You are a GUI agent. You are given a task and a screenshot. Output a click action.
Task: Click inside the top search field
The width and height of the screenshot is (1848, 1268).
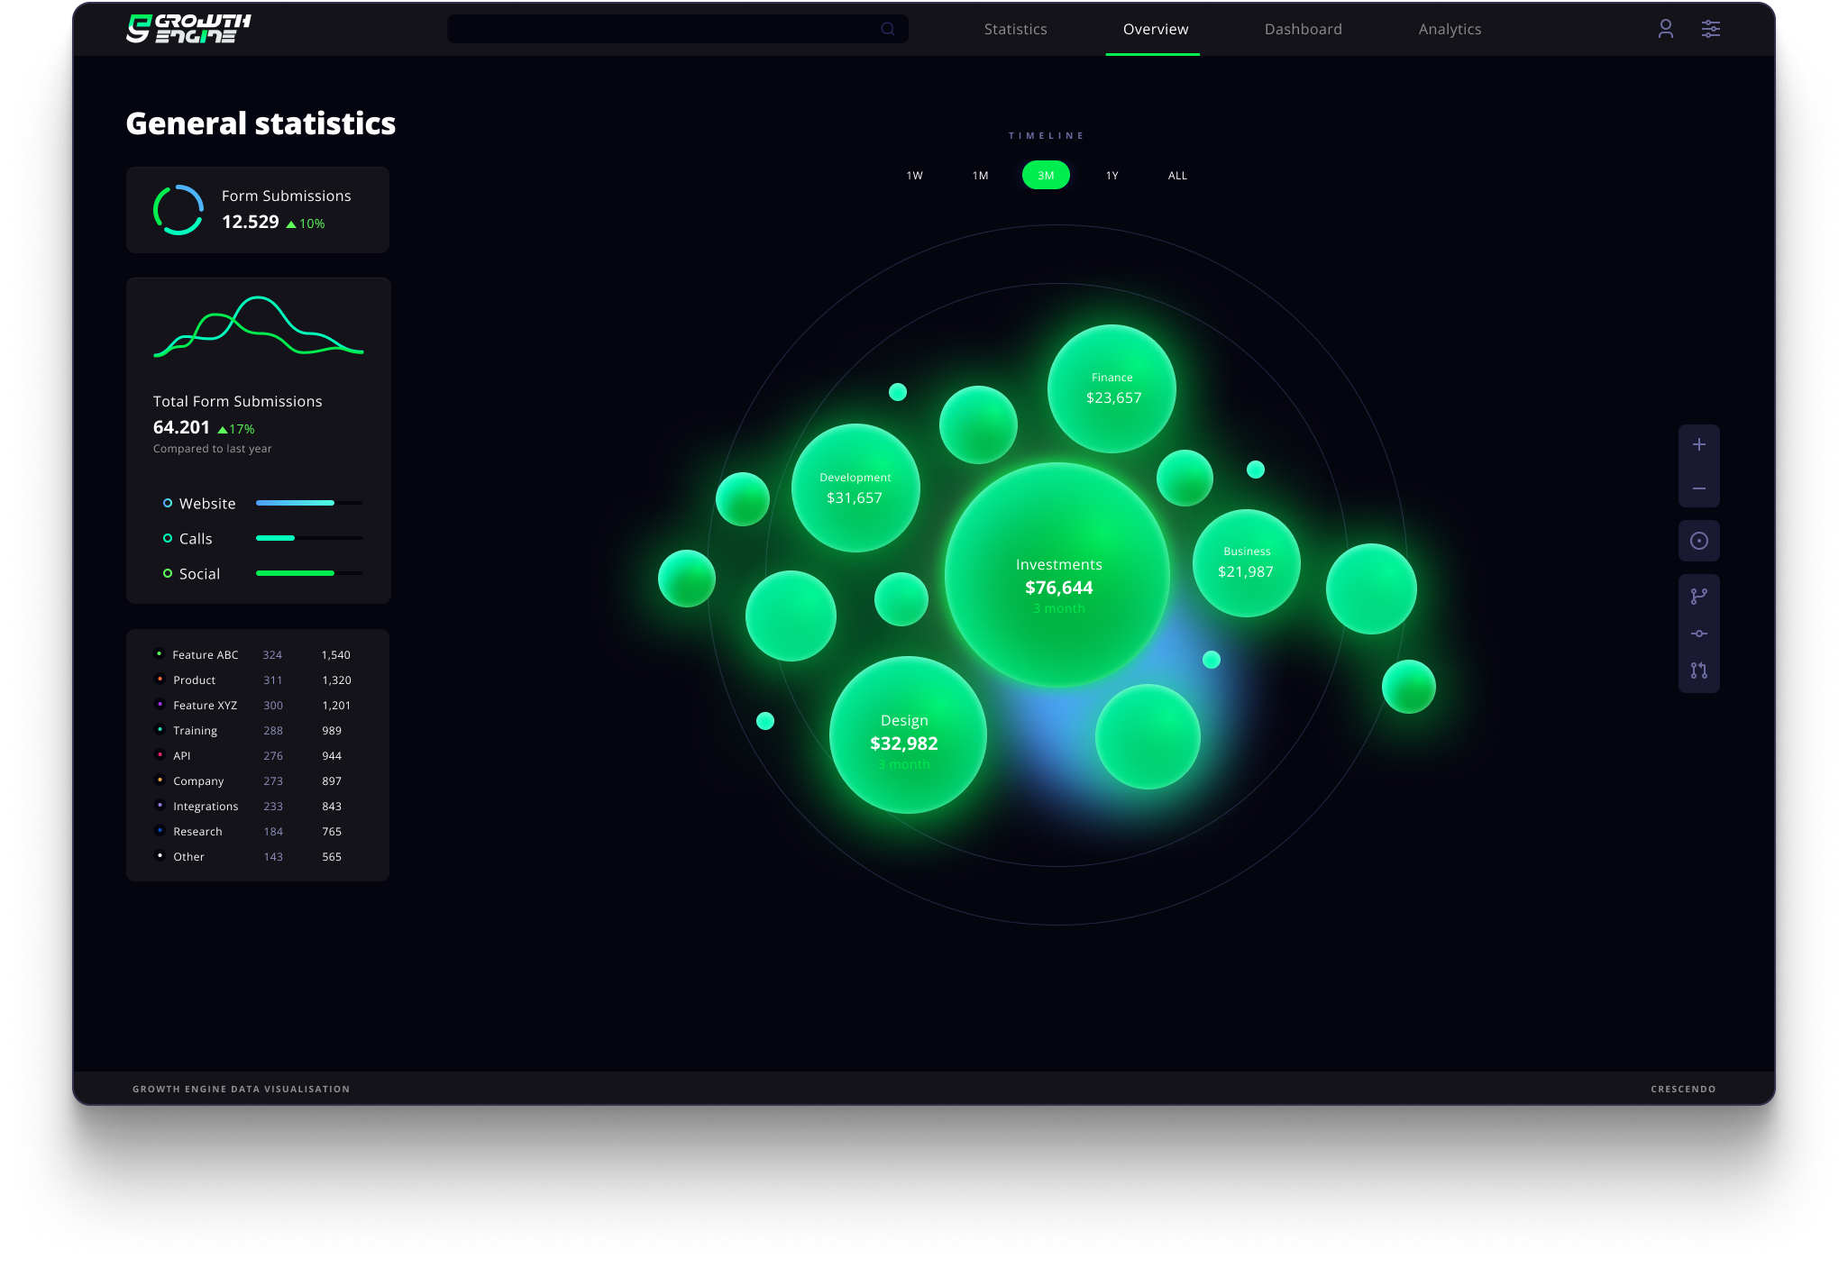663,29
